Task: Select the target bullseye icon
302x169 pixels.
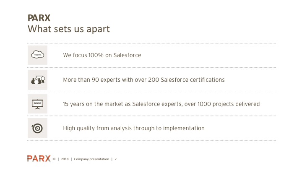Action: 37,128
